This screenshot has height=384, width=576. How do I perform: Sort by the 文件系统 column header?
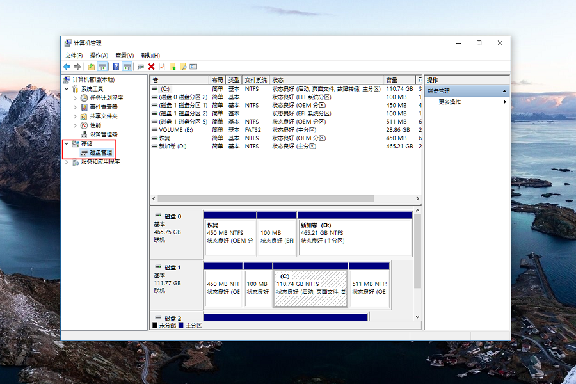(255, 80)
